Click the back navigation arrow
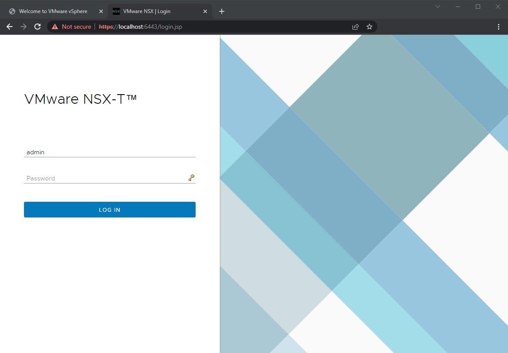 point(9,27)
